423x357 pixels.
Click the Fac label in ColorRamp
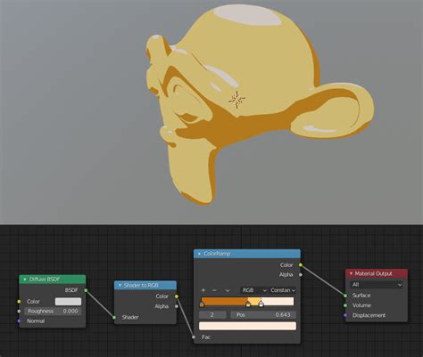pyautogui.click(x=206, y=337)
